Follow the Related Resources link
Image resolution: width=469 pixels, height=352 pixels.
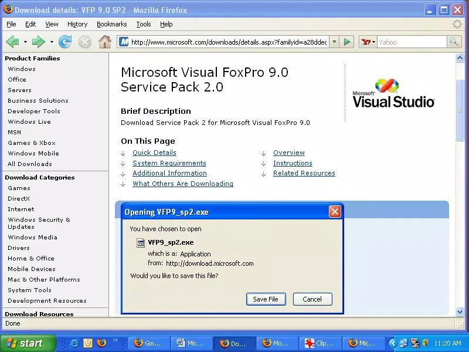tap(304, 173)
